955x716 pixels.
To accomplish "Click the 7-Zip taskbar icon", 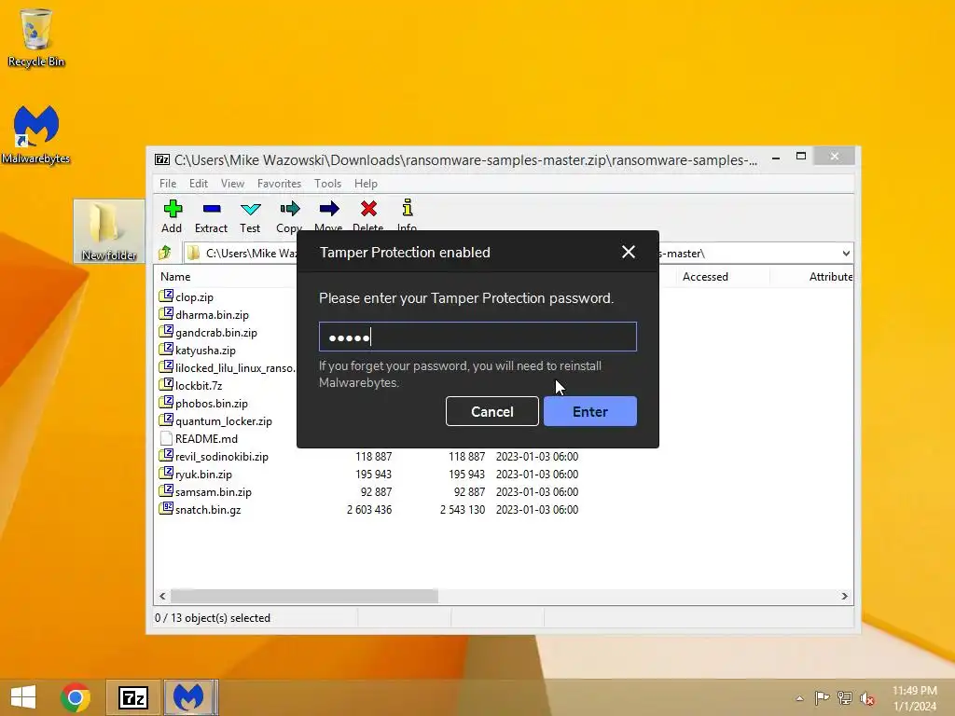I will click(133, 697).
